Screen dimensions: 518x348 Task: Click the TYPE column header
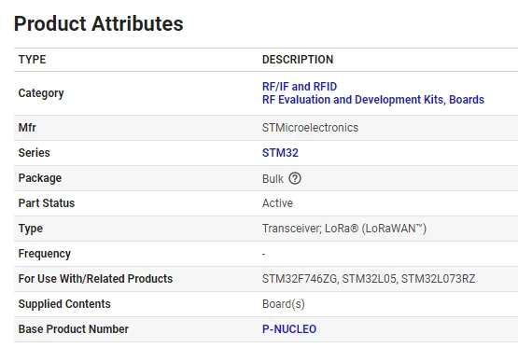[x=32, y=60]
